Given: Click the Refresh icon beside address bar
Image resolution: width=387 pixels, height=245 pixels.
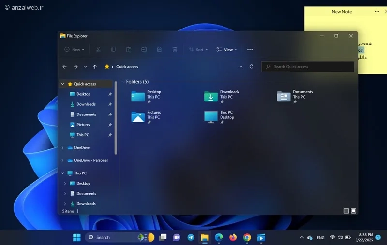Looking at the screenshot, I should (x=252, y=67).
